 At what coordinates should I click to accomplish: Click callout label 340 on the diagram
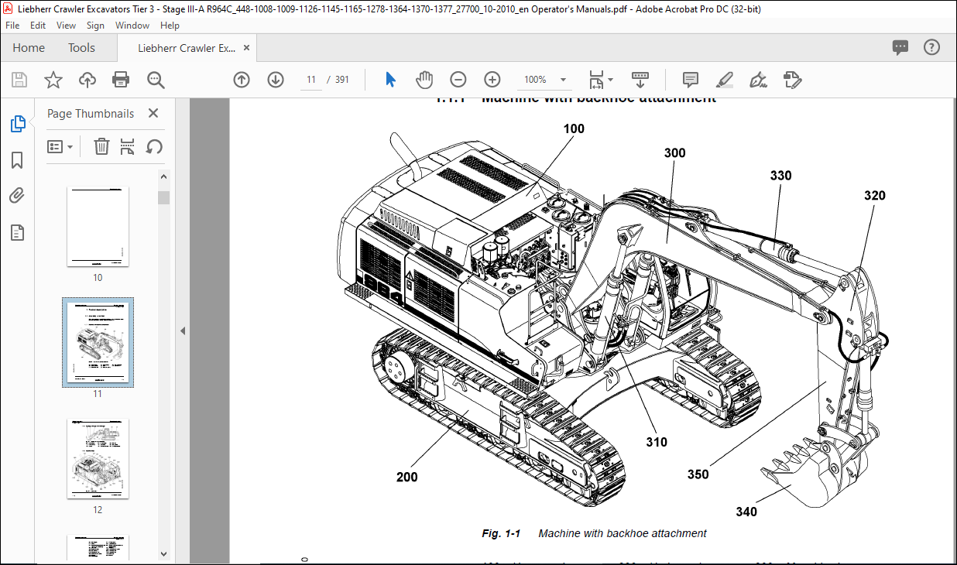click(746, 512)
